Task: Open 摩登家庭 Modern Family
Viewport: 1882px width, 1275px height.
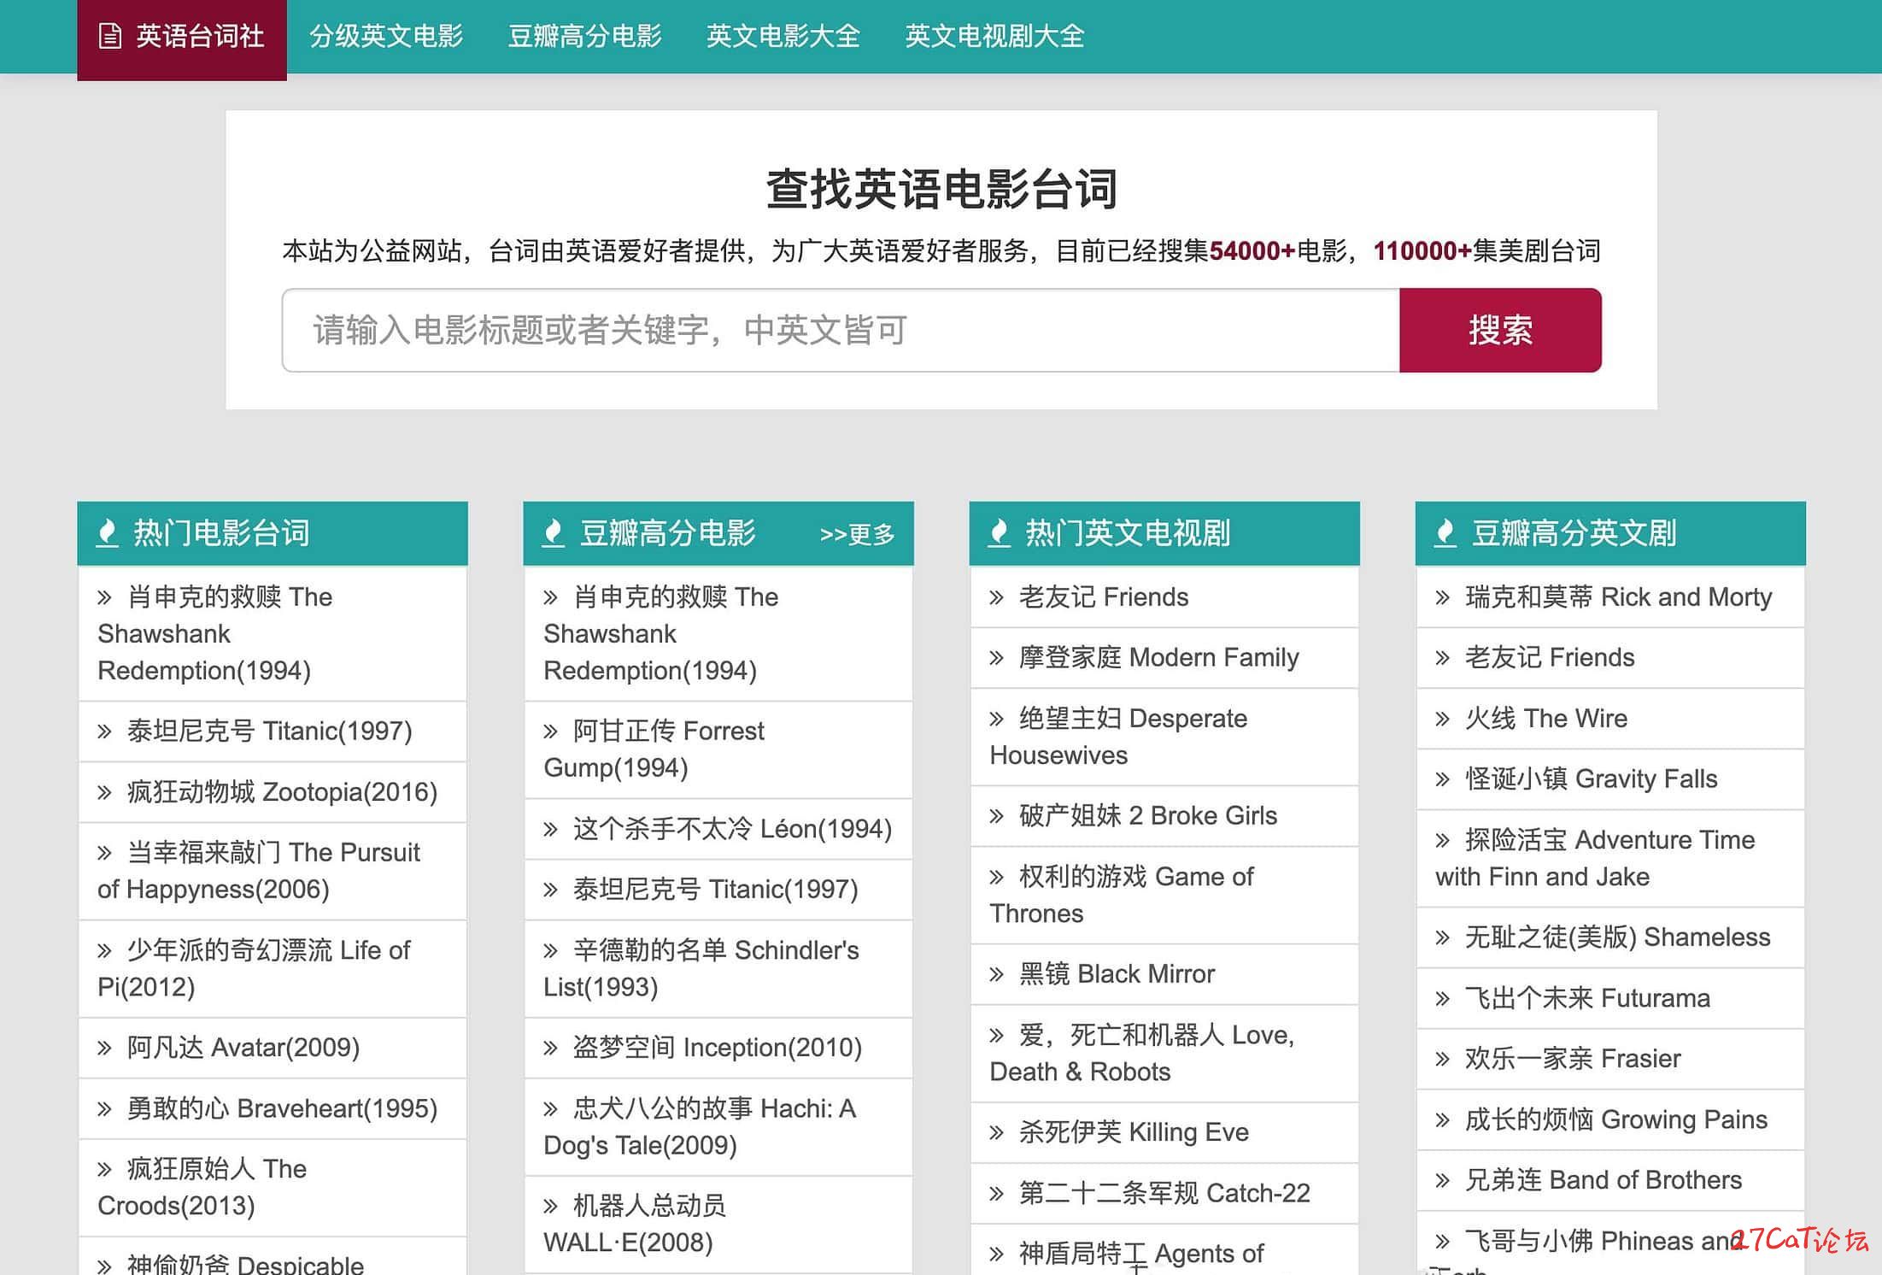Action: pyautogui.click(x=1164, y=658)
